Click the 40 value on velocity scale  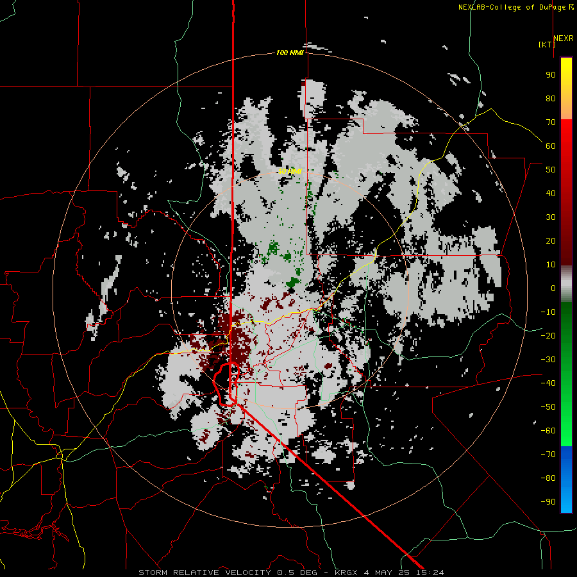point(551,193)
